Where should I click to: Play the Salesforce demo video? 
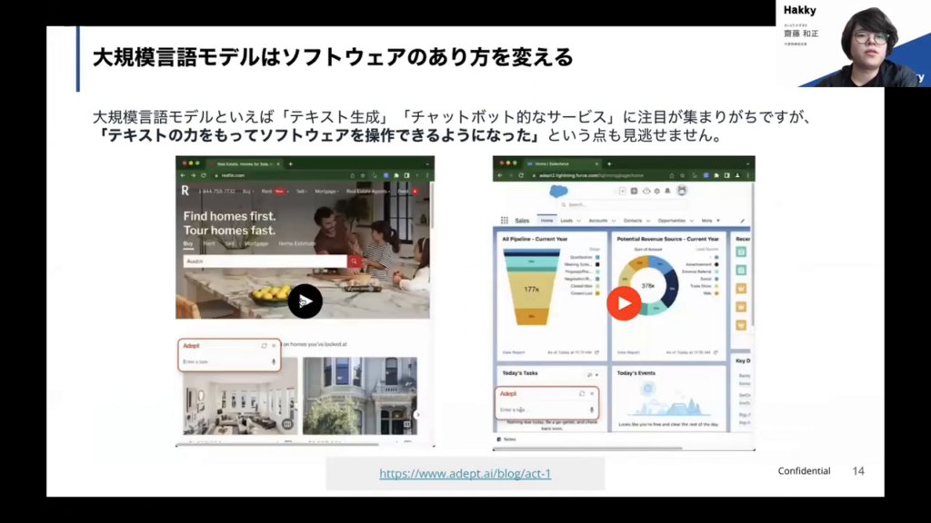[624, 303]
